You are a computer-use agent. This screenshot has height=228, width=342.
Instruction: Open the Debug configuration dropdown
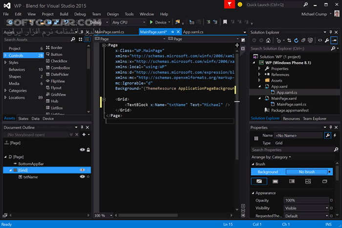point(107,22)
